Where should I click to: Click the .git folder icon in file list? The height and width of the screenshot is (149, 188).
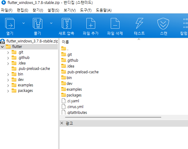[64, 54]
